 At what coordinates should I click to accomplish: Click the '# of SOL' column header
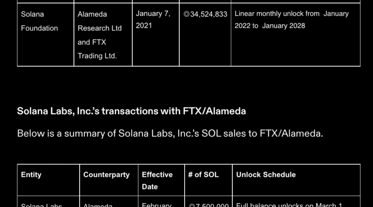203,174
